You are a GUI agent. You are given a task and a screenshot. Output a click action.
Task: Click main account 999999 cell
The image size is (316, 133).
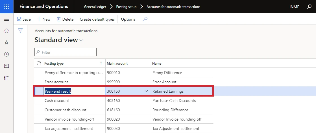click(128, 82)
